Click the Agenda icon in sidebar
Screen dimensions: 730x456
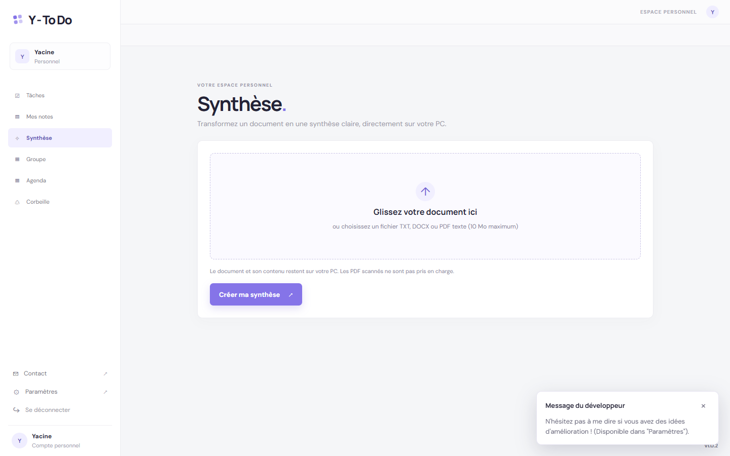pos(17,181)
